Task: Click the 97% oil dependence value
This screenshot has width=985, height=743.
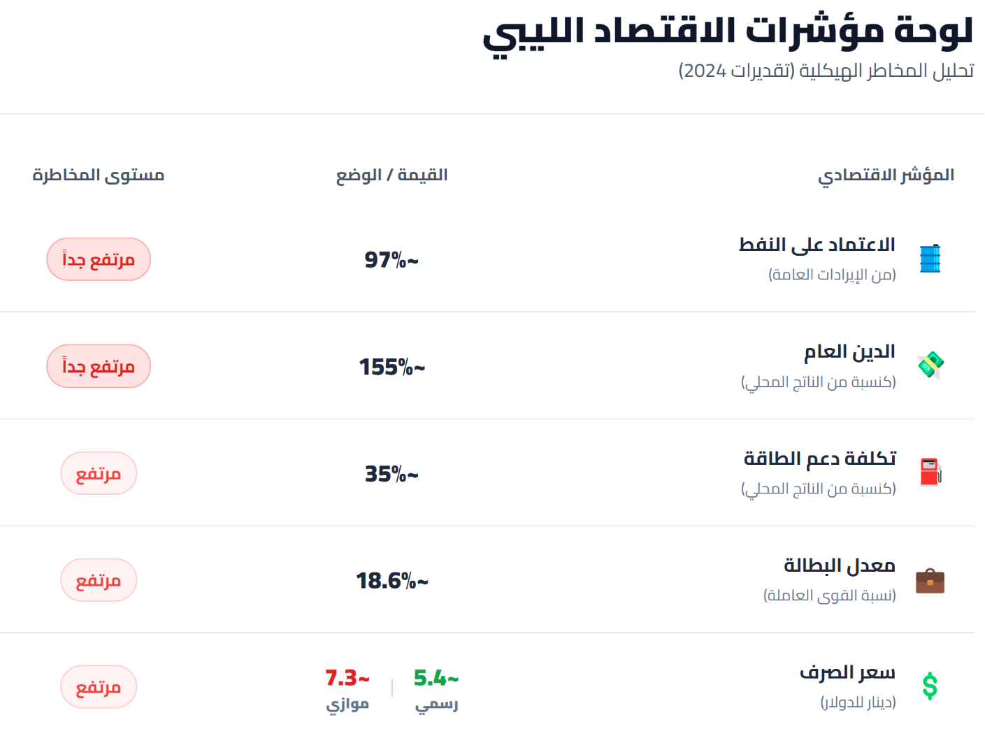Action: 391,260
